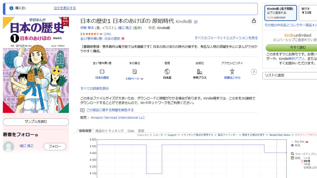
Task: Expand the 148ページ page length dropdown
Action: click(x=142, y=79)
